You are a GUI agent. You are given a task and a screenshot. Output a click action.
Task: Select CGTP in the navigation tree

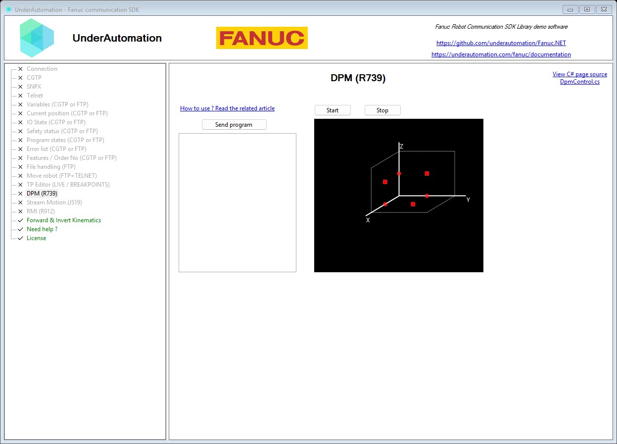34,78
